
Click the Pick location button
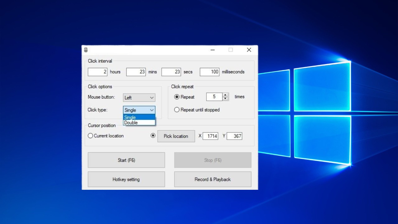(176, 136)
